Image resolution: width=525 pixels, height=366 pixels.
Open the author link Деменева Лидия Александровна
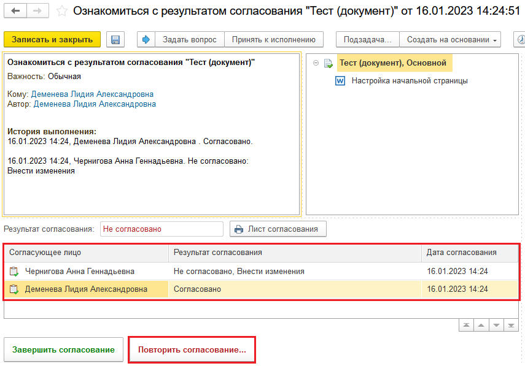95,104
